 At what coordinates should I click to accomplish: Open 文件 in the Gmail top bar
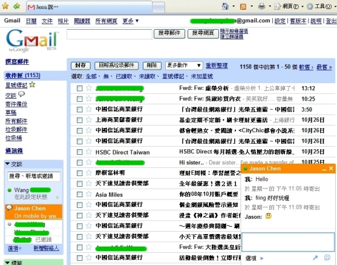pyautogui.click(x=47, y=21)
